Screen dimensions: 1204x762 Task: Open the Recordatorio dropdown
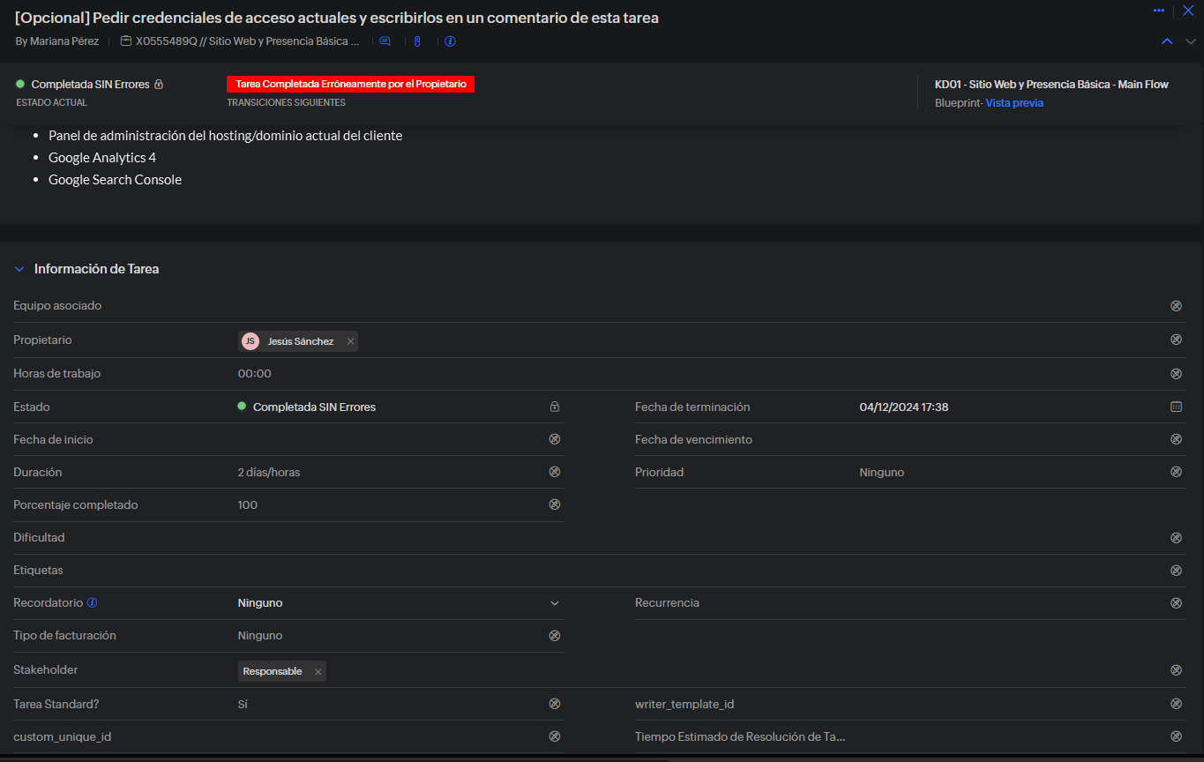click(555, 603)
